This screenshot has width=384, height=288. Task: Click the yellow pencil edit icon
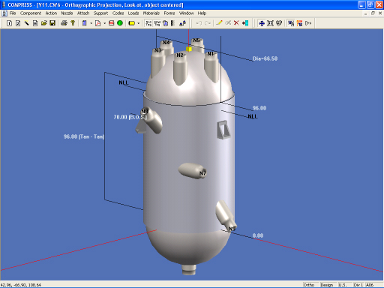220,23
